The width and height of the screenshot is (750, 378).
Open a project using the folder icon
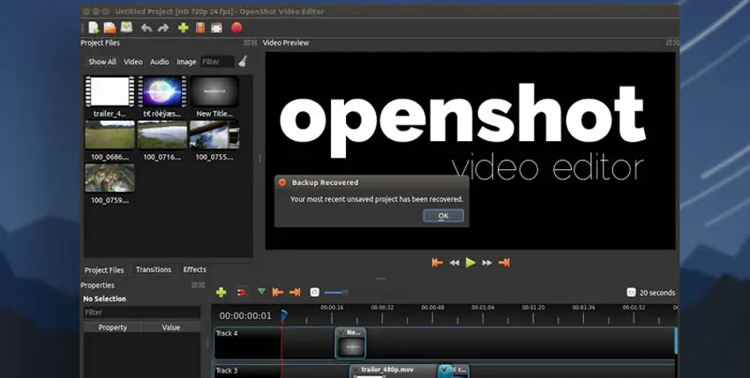[x=110, y=27]
